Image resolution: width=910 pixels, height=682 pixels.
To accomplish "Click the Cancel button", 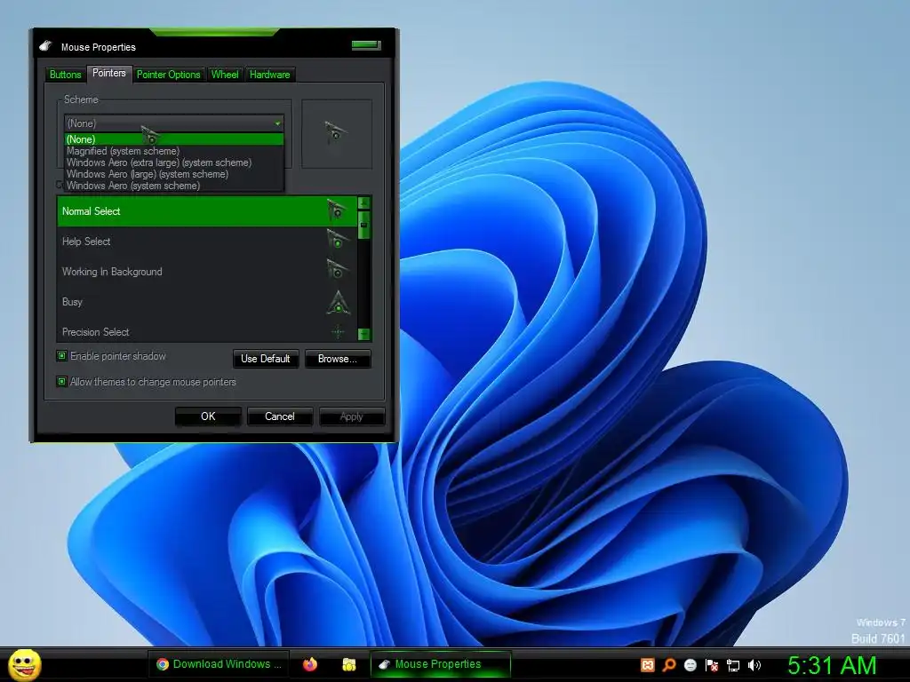I will tap(280, 416).
